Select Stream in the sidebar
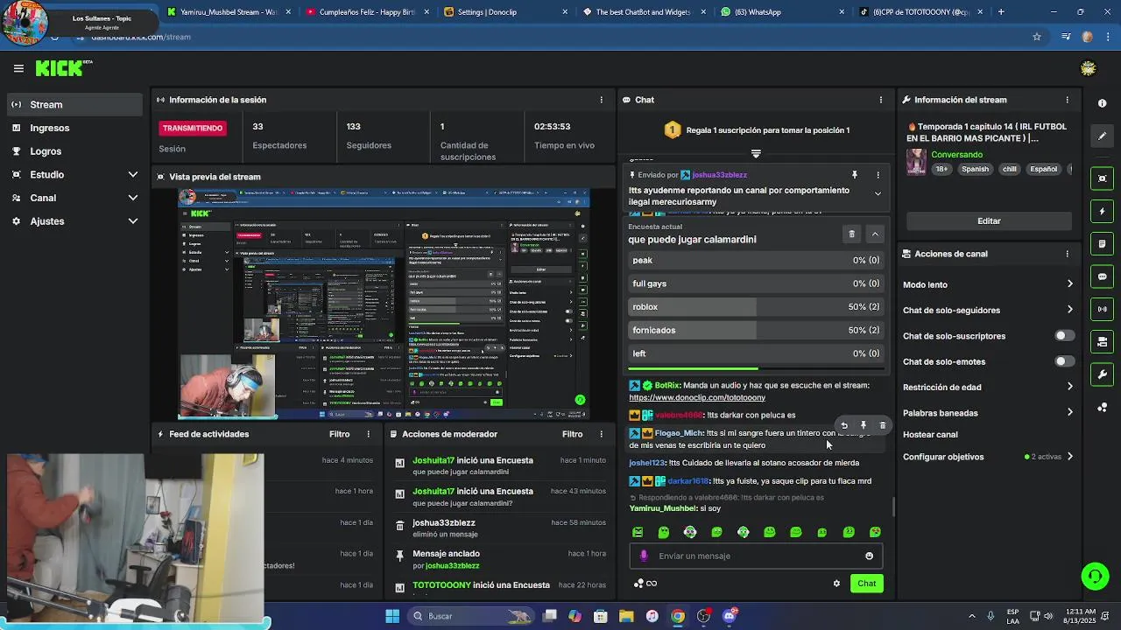Viewport: 1121px width, 630px height. (x=74, y=104)
